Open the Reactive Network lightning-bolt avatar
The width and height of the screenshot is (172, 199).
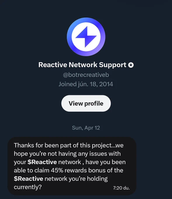click(x=86, y=37)
